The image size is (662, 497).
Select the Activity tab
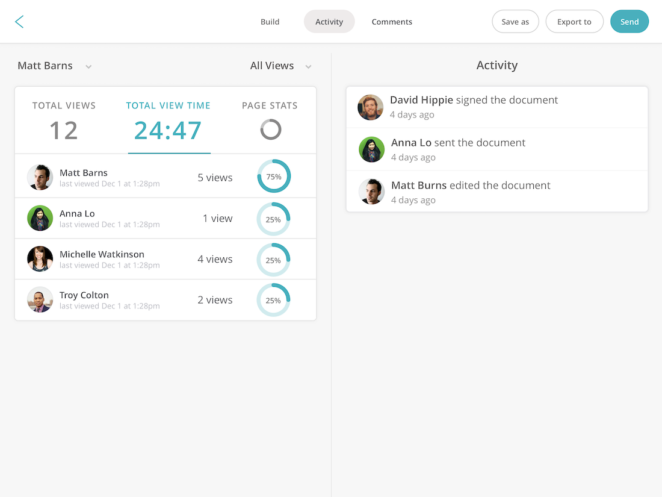[329, 22]
